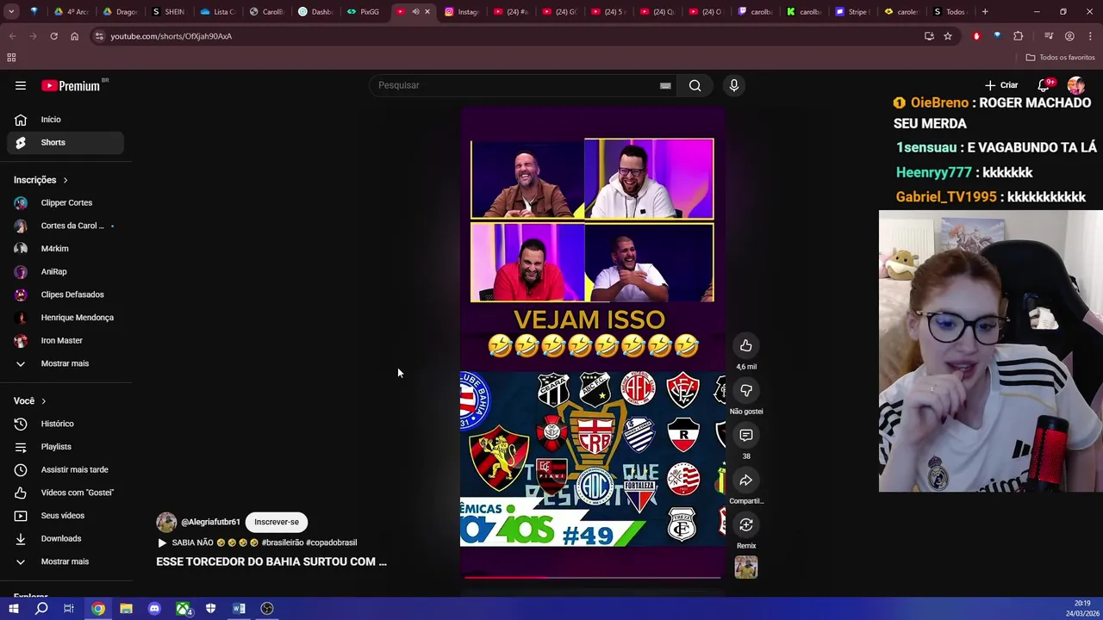Click the short's progress bar
This screenshot has width=1103, height=620.
[x=593, y=577]
